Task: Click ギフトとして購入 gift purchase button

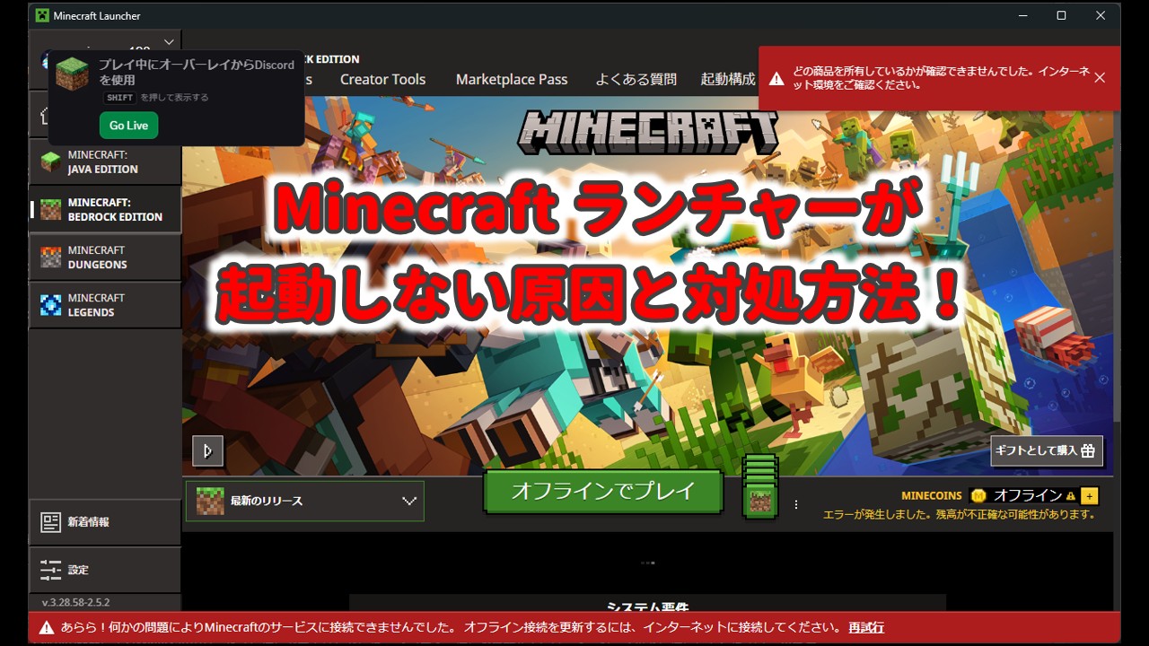Action: pos(1047,451)
